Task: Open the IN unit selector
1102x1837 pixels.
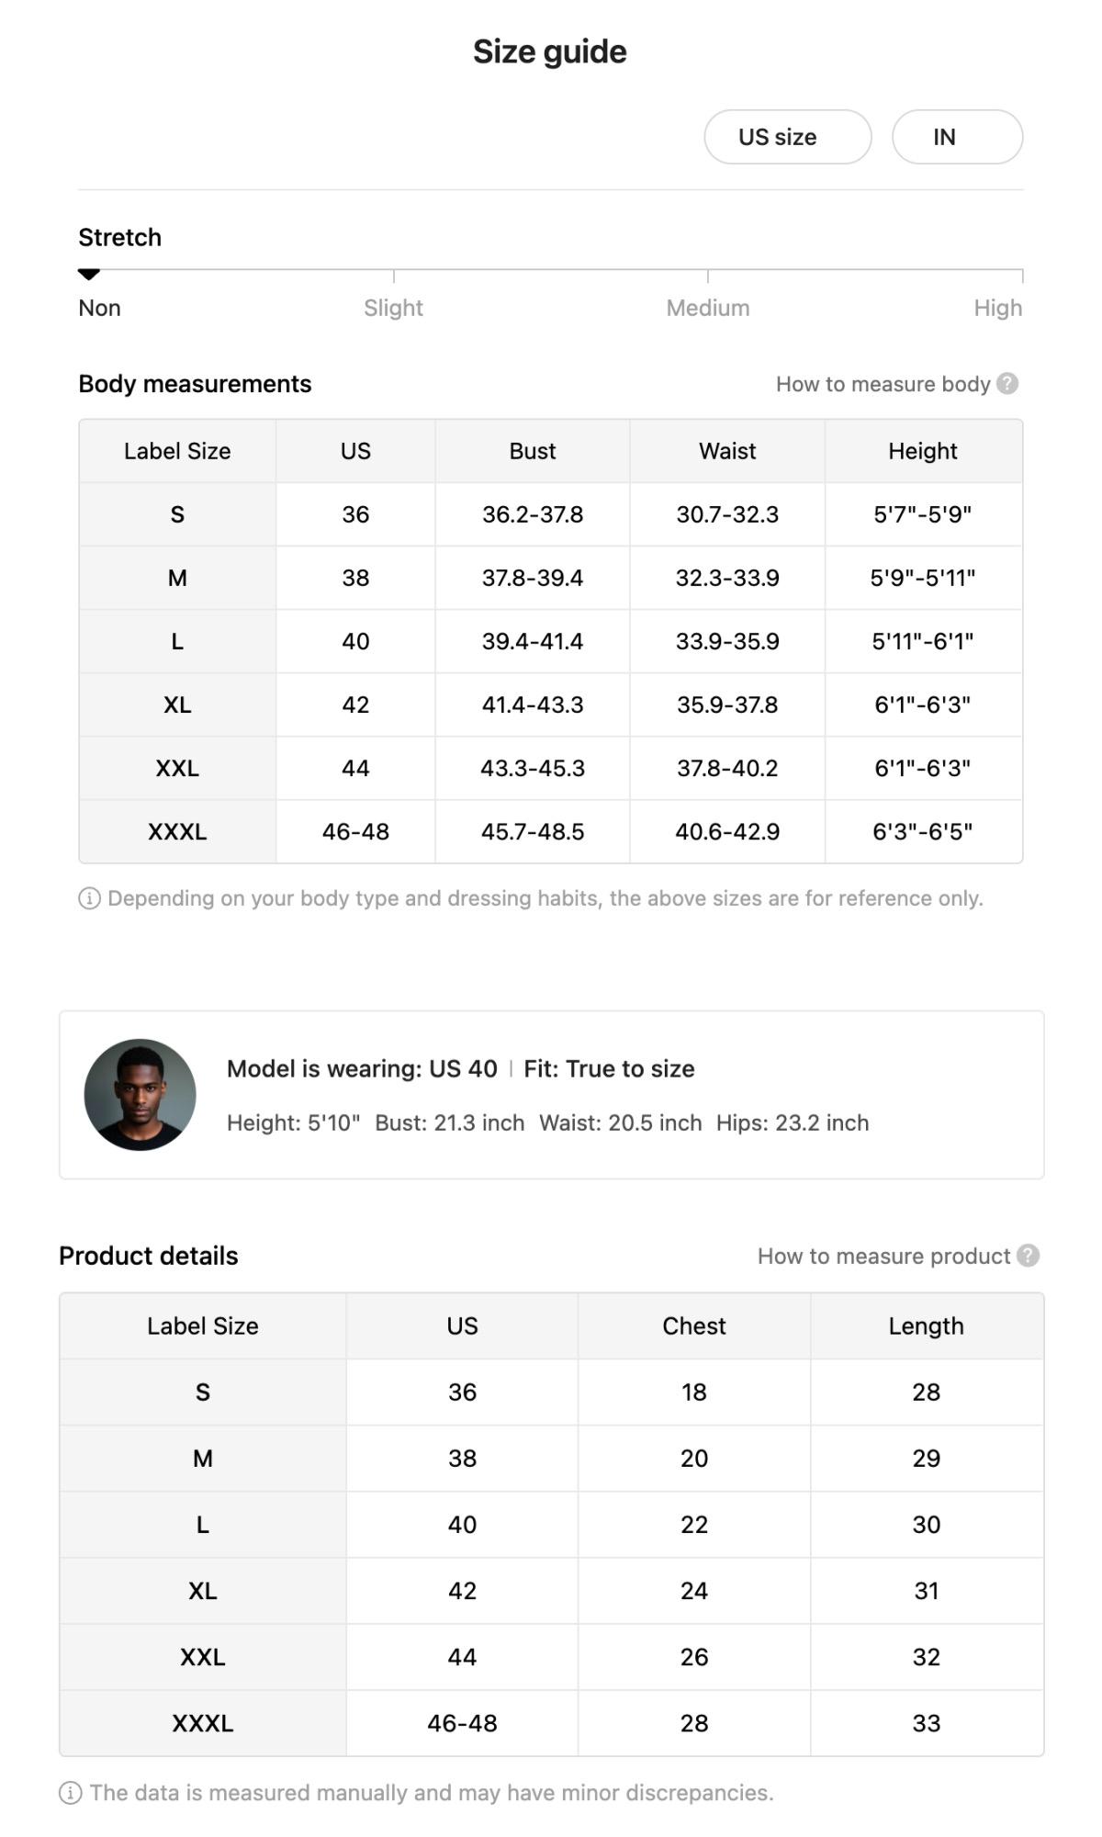Action: (957, 137)
